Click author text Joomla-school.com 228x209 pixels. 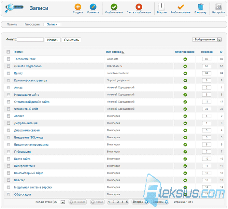(x=118, y=73)
